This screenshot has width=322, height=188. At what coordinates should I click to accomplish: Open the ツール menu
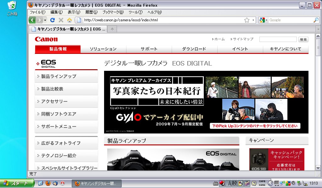tap(136, 12)
